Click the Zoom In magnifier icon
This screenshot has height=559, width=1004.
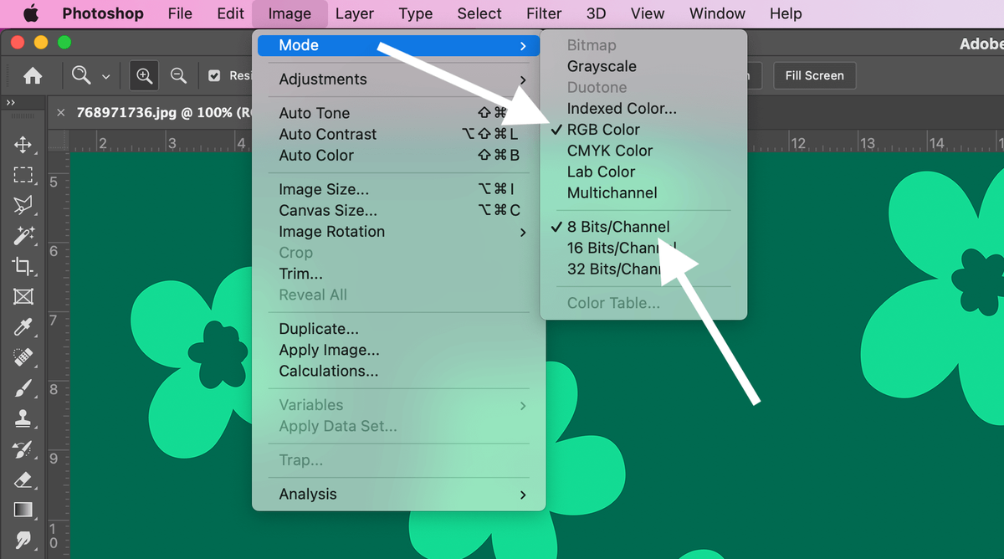(x=145, y=76)
